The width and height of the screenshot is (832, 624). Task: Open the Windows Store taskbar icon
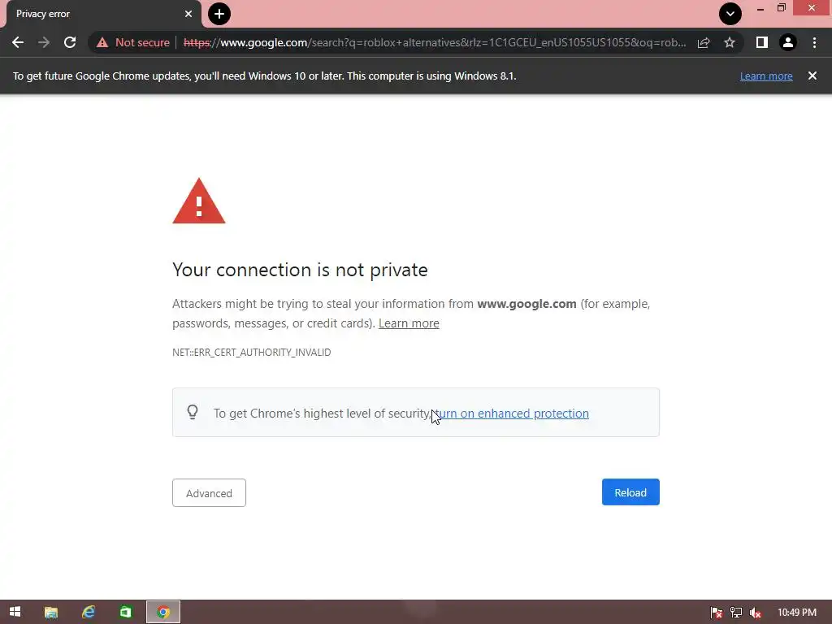(x=126, y=613)
